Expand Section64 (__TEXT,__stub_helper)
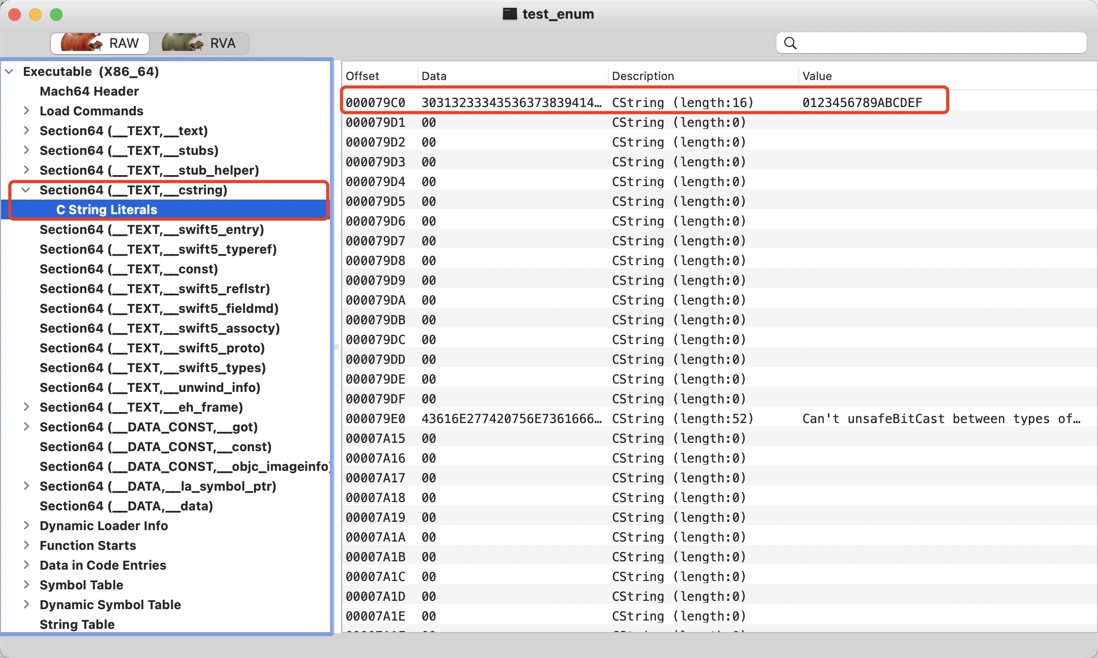 [x=26, y=170]
